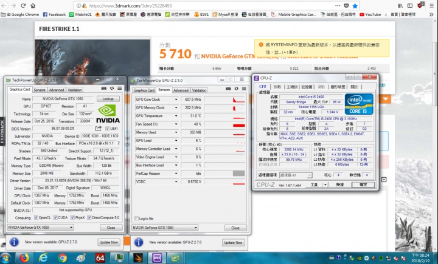Refresh icon in Sensors GPU-Z window
Image resolution: width=438 pixels, height=264 pixels.
[x=236, y=89]
